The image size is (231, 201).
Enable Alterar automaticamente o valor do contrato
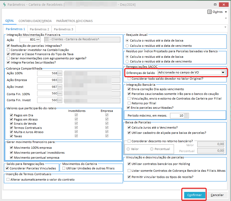pyautogui.click(x=8, y=180)
